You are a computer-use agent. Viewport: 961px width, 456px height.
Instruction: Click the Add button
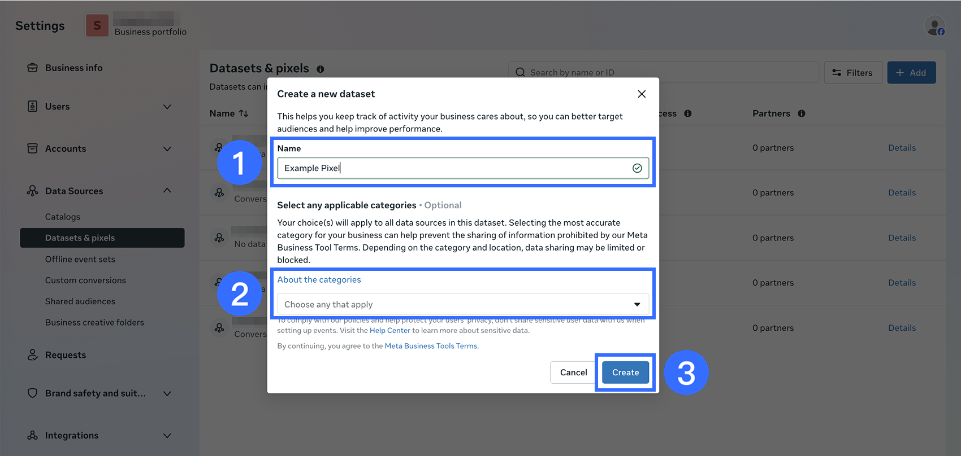(911, 72)
